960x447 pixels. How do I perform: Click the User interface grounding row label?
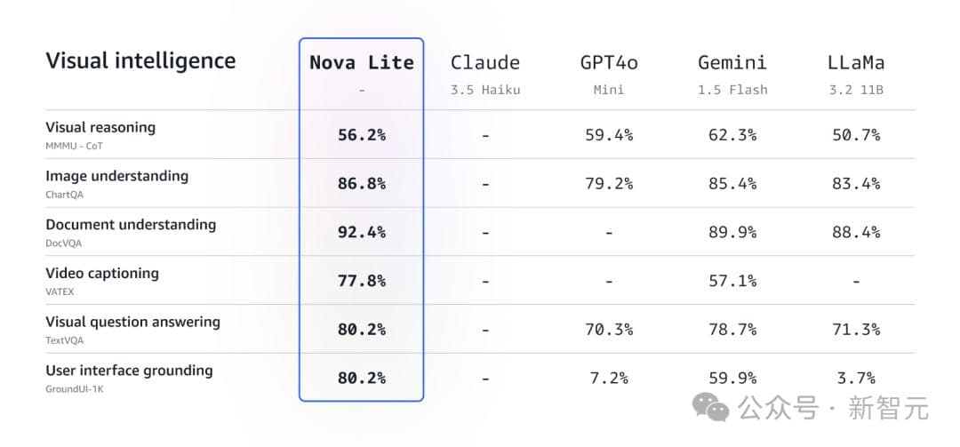129,371
